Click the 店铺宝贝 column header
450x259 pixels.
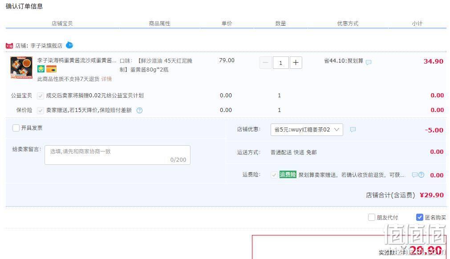click(x=62, y=24)
